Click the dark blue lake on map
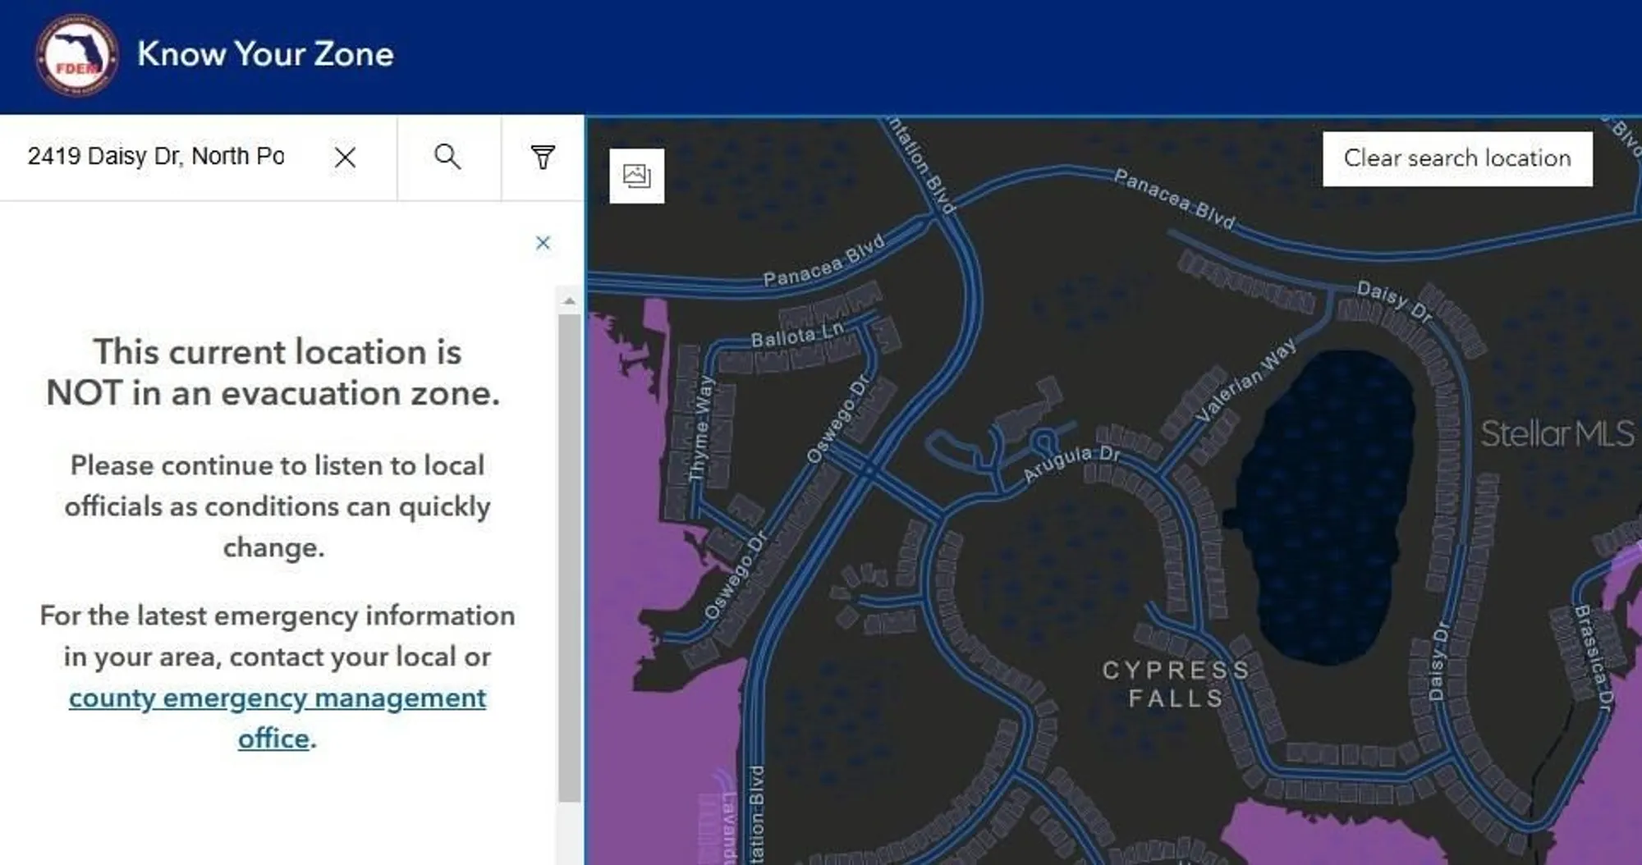This screenshot has height=865, width=1642. tap(1322, 509)
